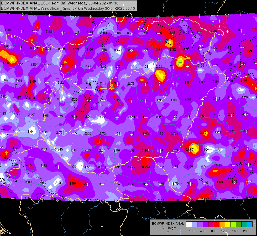
Task: Click the wind shear value 3.85
Action: [x=172, y=33]
